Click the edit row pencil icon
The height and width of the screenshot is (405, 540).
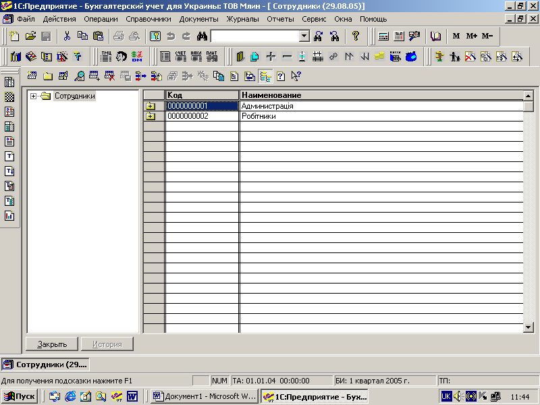click(63, 76)
